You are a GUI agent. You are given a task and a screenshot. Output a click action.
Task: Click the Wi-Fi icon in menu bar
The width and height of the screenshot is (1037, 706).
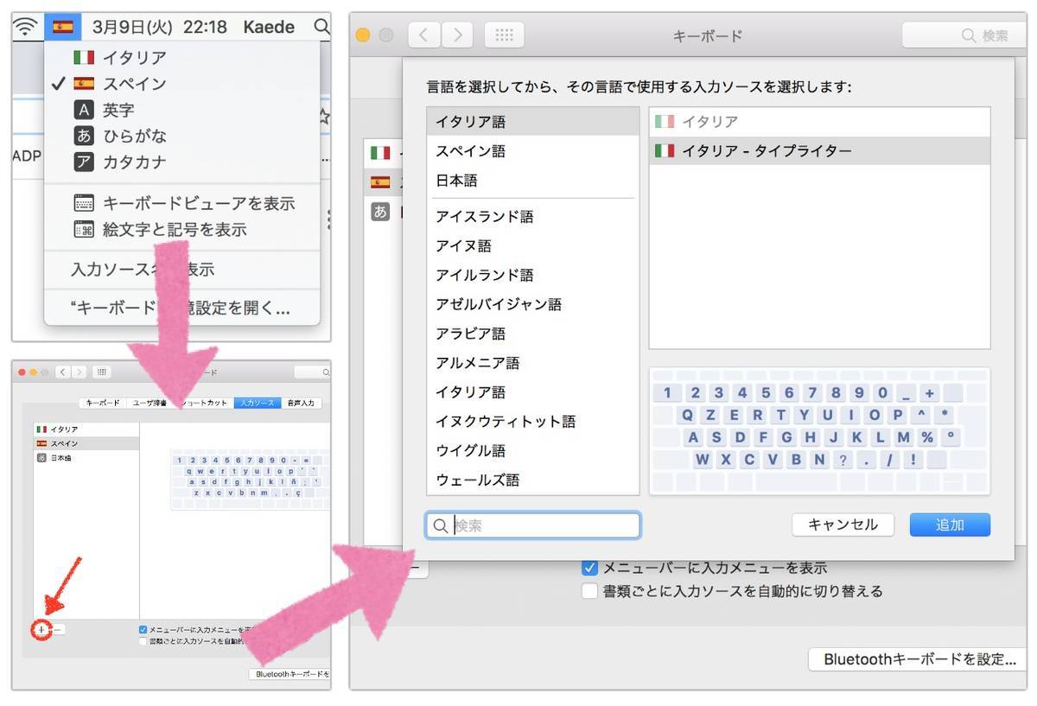coord(25,26)
